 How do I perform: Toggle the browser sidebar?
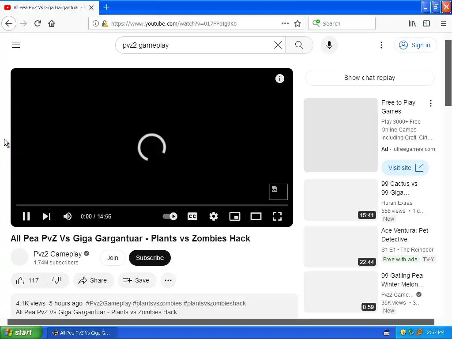click(x=426, y=23)
